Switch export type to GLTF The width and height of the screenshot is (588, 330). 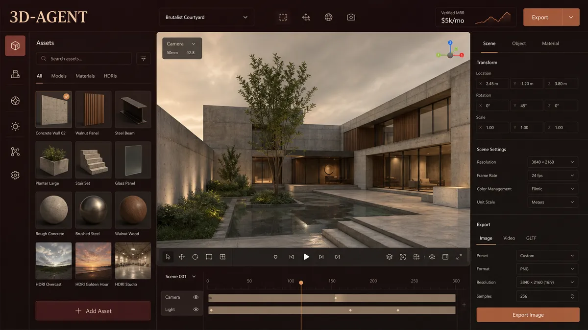(x=531, y=238)
